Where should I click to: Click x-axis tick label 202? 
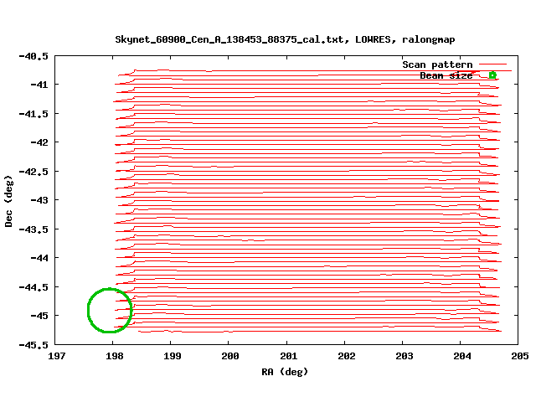[346, 356]
